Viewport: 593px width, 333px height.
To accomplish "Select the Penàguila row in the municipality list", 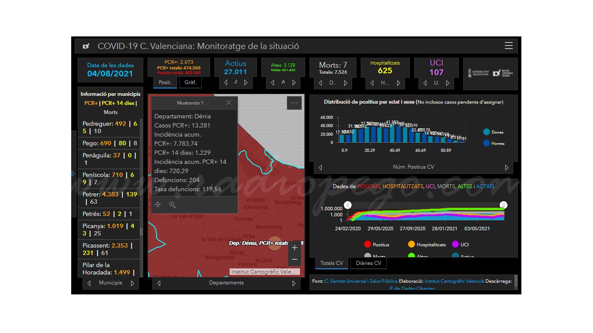I will pos(109,159).
